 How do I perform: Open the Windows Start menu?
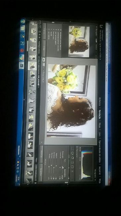[23, 21]
